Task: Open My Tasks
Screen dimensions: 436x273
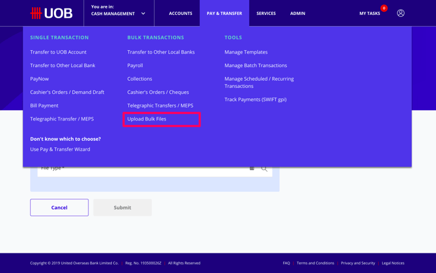Action: click(370, 14)
